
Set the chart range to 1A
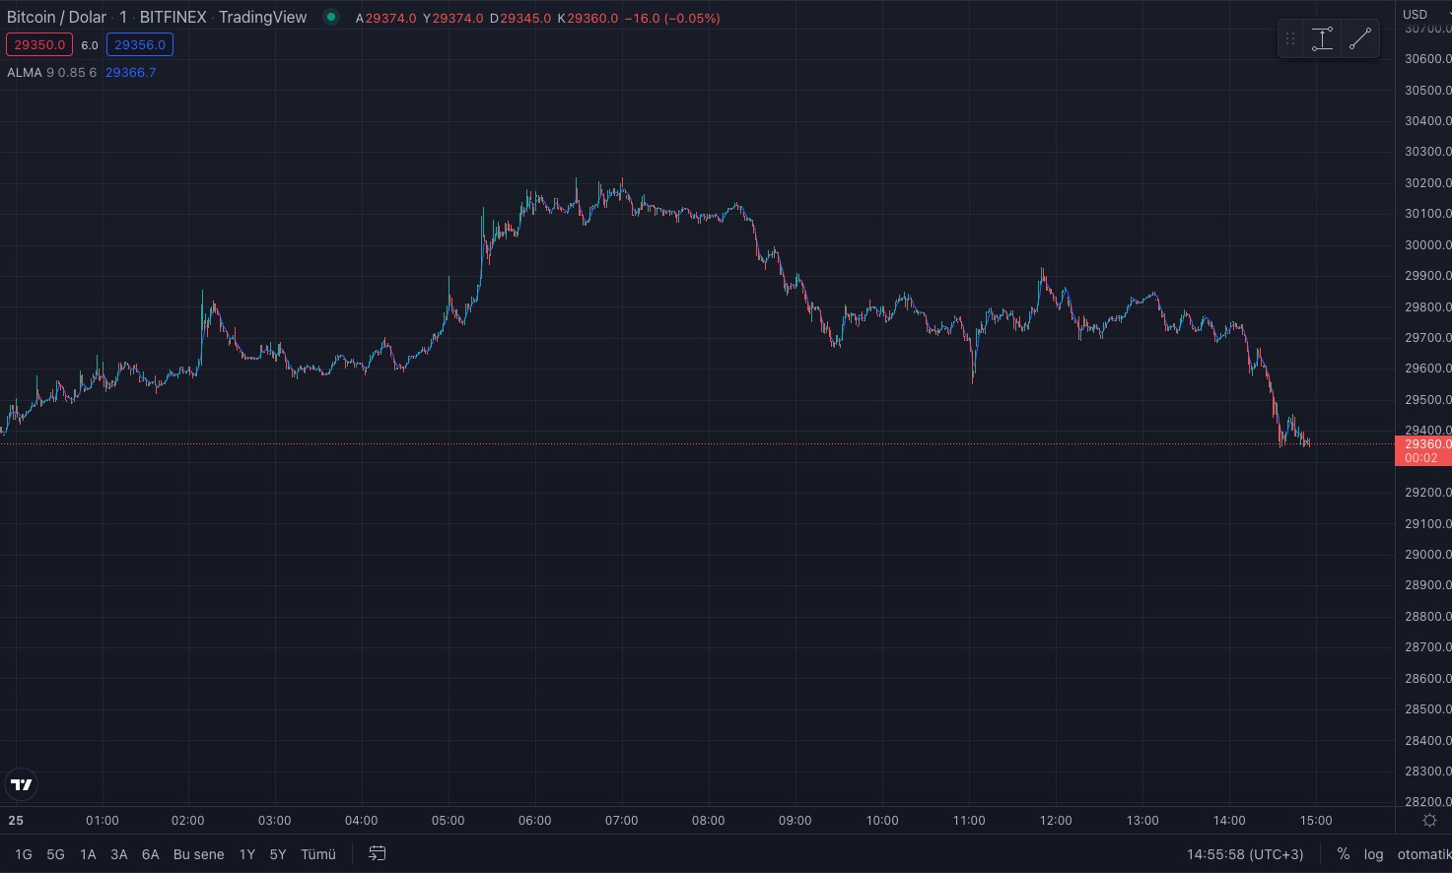88,854
